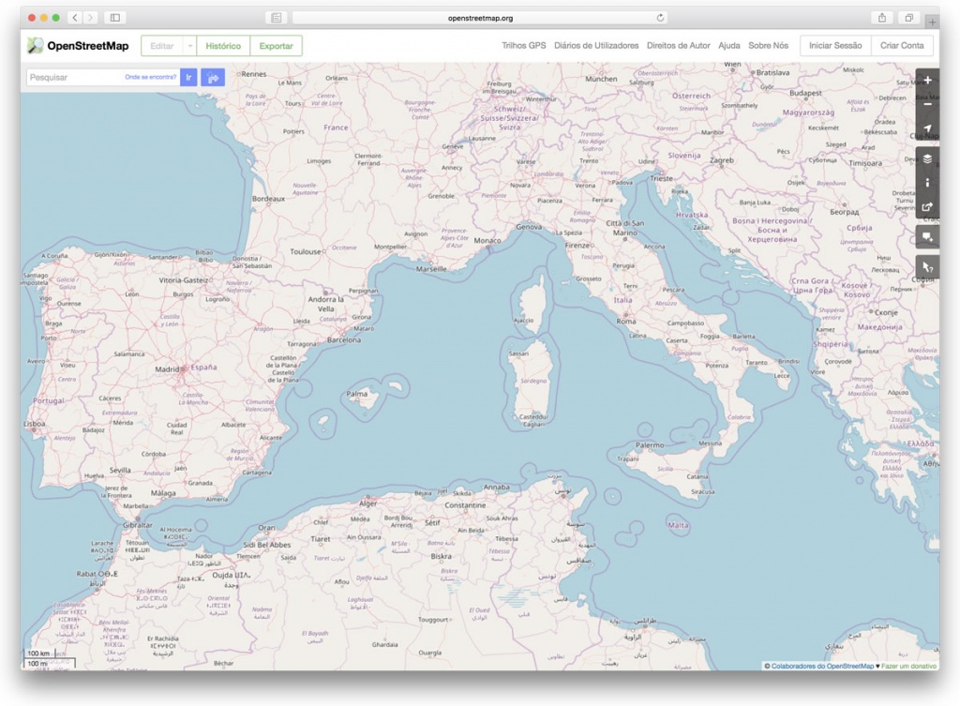Click the Zagreb label on map

click(x=722, y=160)
